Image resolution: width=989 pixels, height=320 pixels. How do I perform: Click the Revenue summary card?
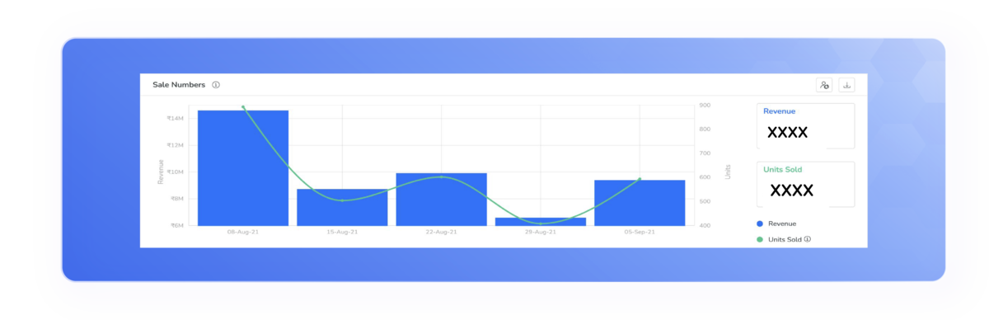805,125
